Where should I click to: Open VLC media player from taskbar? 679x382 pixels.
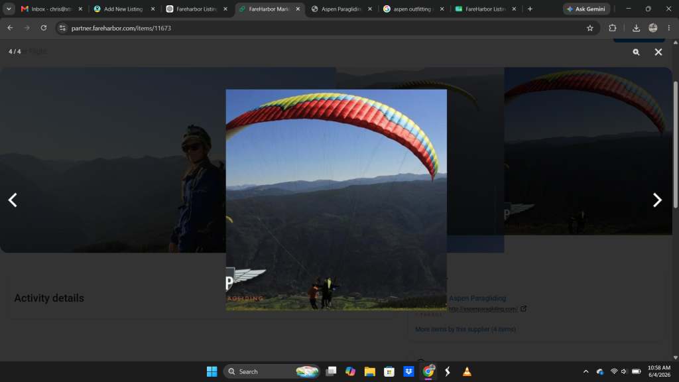[467, 371]
